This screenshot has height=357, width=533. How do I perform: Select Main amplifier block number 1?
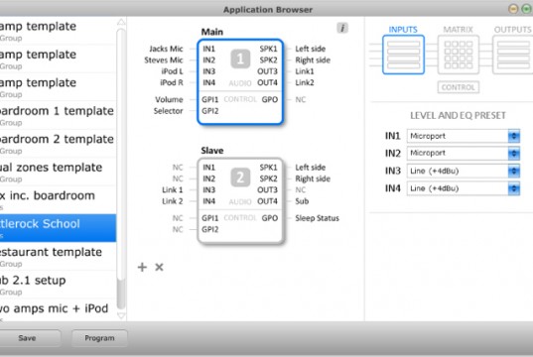(x=240, y=82)
